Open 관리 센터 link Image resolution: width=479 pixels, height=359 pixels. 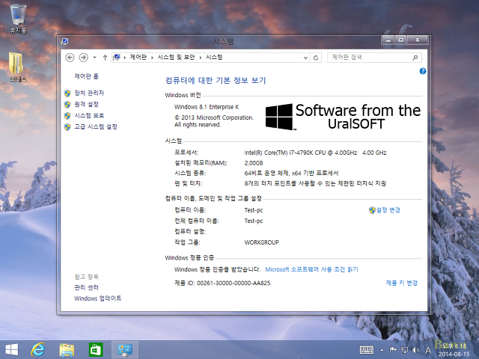[87, 287]
